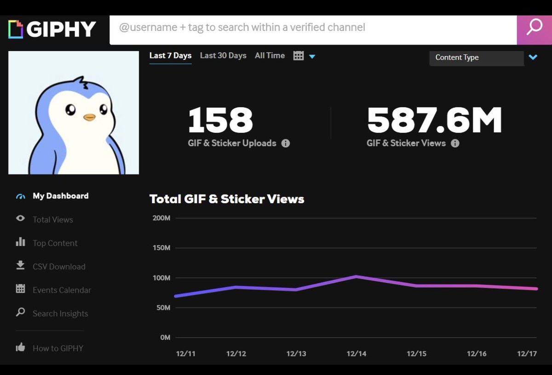
Task: Switch to Last 30 Days tab
Action: coord(223,56)
